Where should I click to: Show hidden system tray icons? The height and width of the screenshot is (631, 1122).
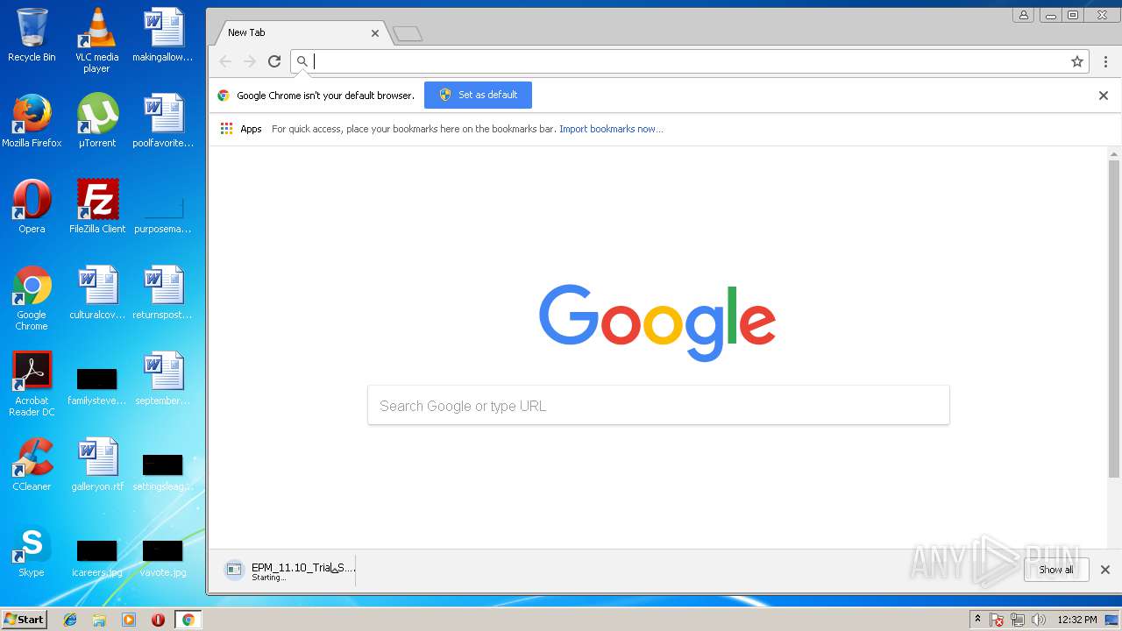977,620
